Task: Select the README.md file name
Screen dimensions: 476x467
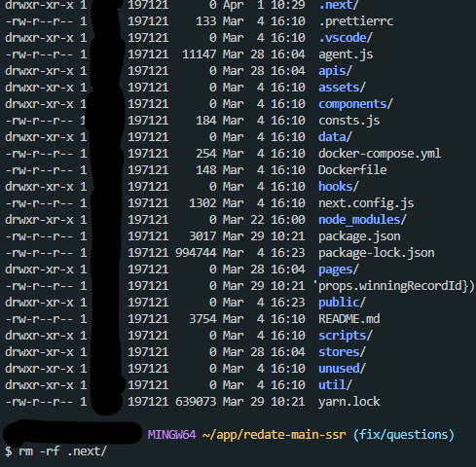Action: (348, 319)
